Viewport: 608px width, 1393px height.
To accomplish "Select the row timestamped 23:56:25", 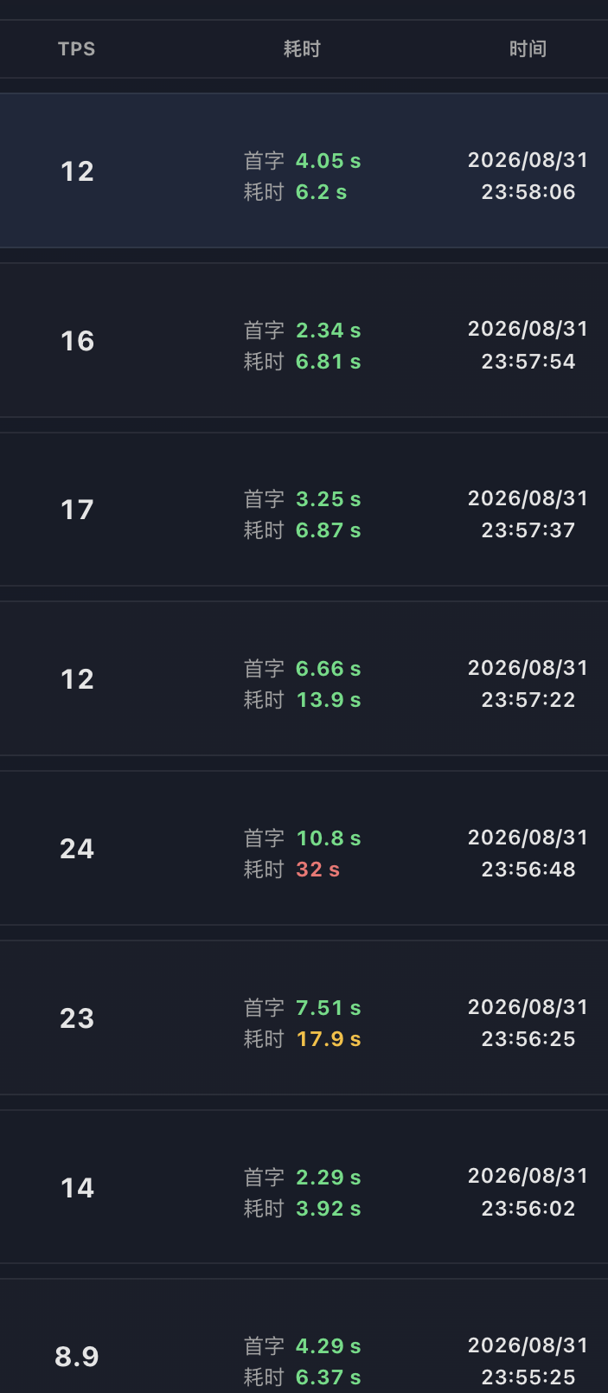I will (304, 1017).
